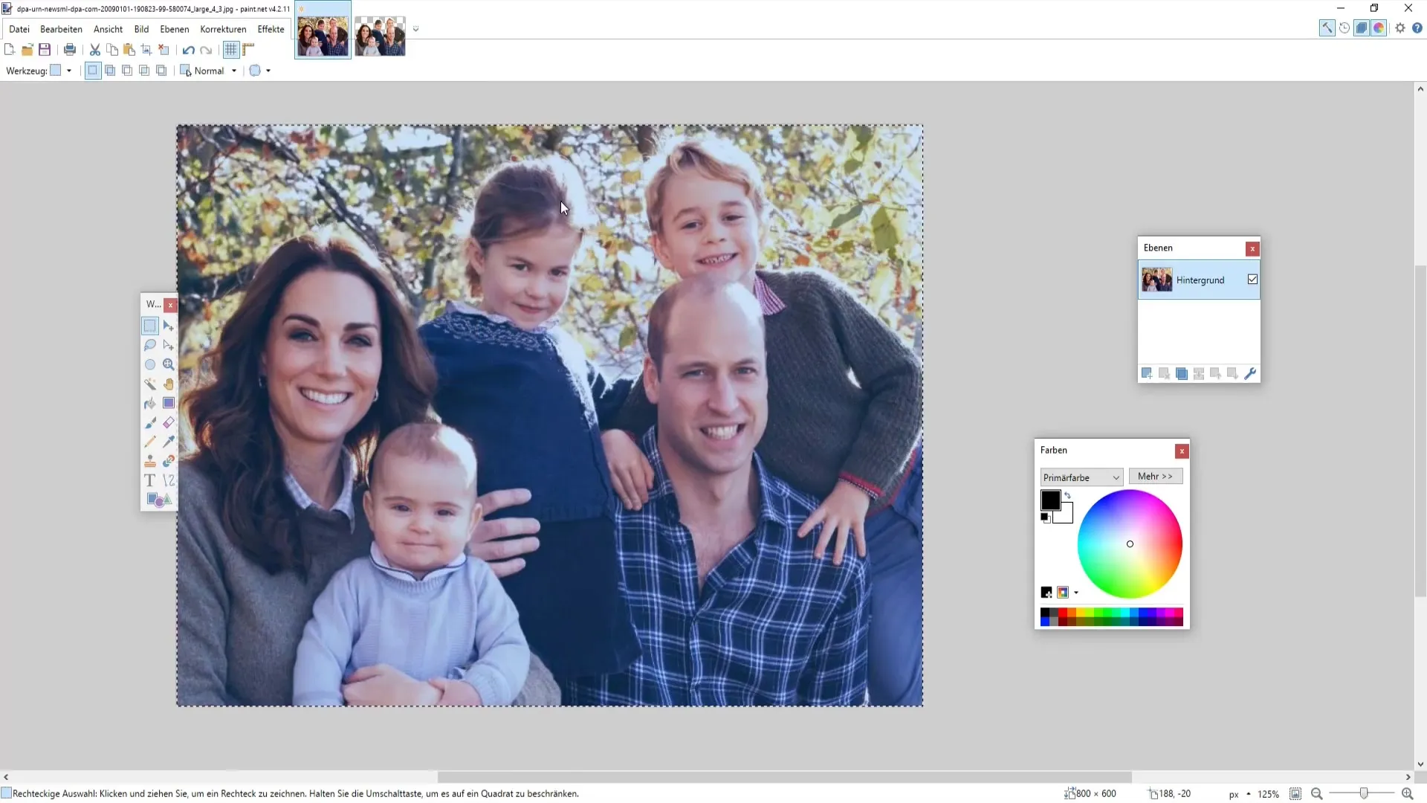Select the Rectangle Selection tool
Screen dimensions: 1427x803
coord(150,326)
